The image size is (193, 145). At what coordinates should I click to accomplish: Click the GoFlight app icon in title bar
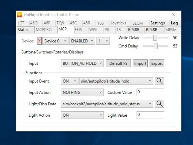coord(20,15)
